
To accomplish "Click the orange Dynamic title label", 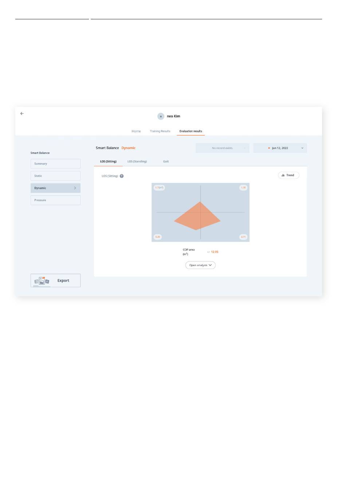I will click(129, 148).
